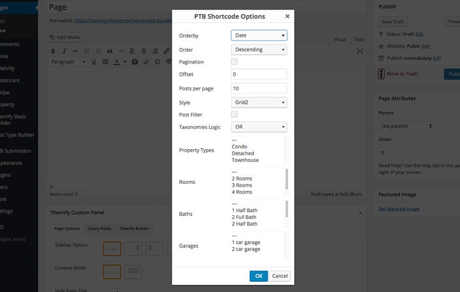This screenshot has width=460, height=292.
Task: Underline the selected text
Action: [x=94, y=62]
